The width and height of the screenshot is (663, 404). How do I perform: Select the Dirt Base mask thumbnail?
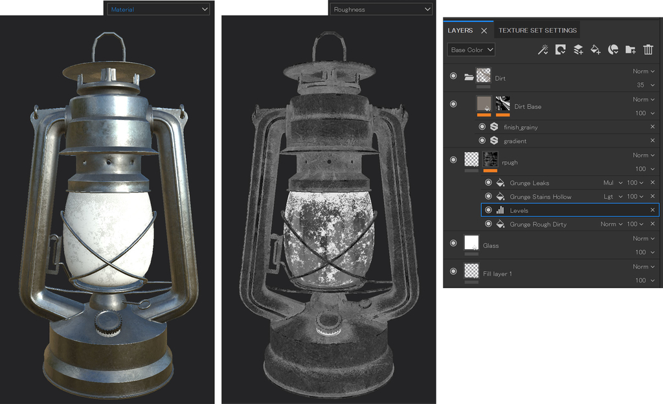coord(502,104)
